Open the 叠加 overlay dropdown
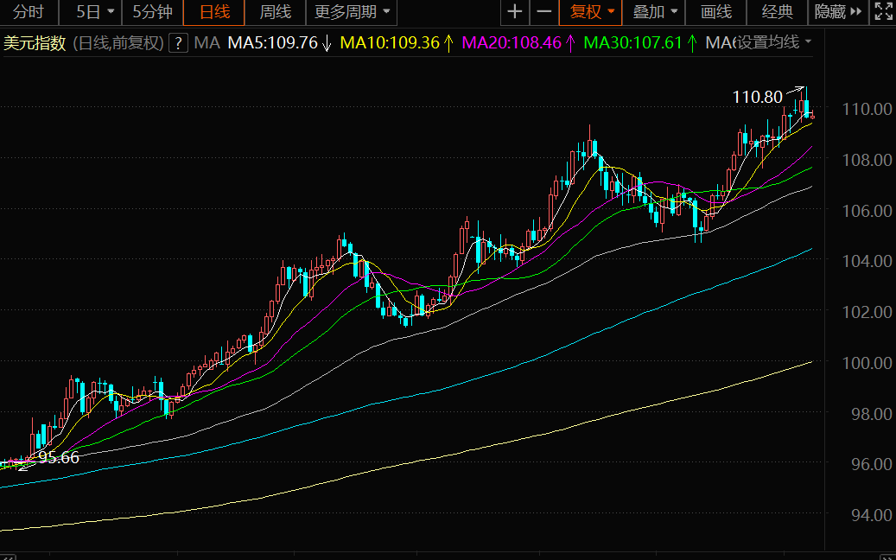The image size is (896, 560). (x=654, y=12)
